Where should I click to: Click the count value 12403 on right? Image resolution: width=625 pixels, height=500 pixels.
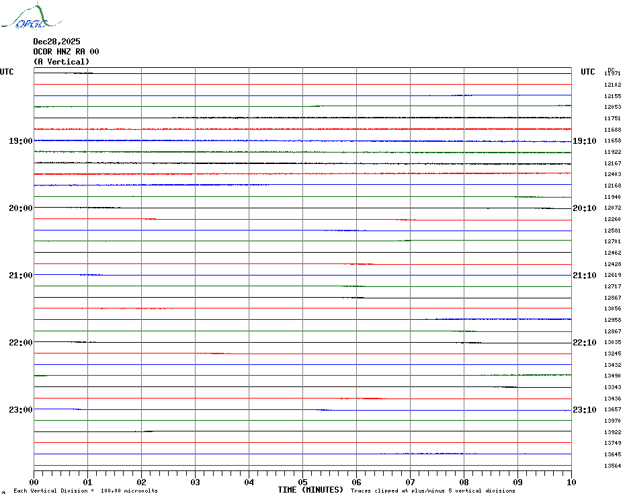click(612, 174)
